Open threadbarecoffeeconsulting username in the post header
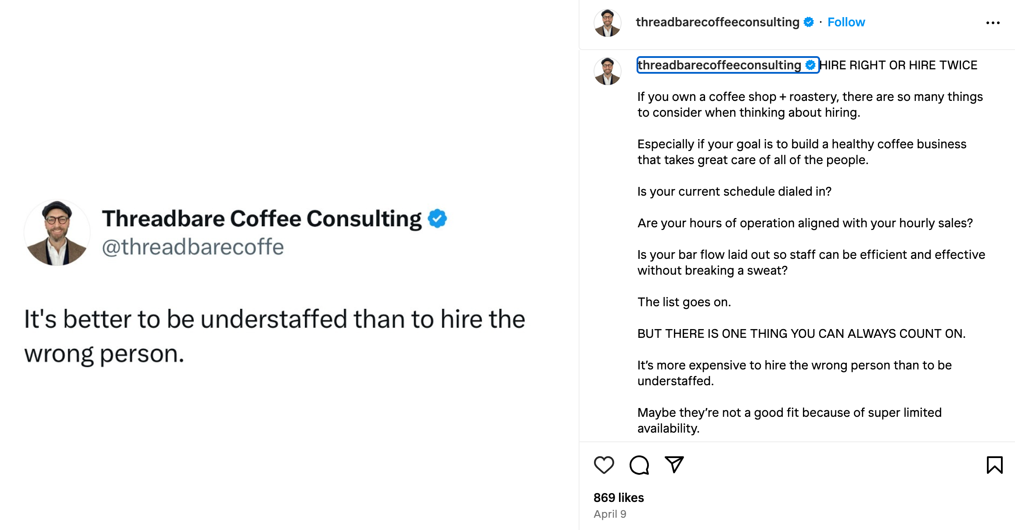 coord(717,22)
